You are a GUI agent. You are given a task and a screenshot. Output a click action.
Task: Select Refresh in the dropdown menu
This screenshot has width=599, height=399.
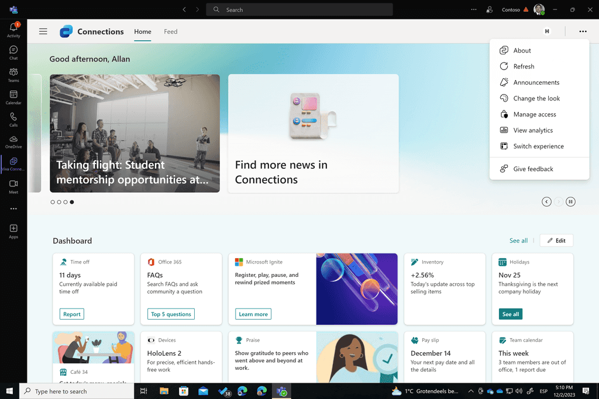pos(539,67)
